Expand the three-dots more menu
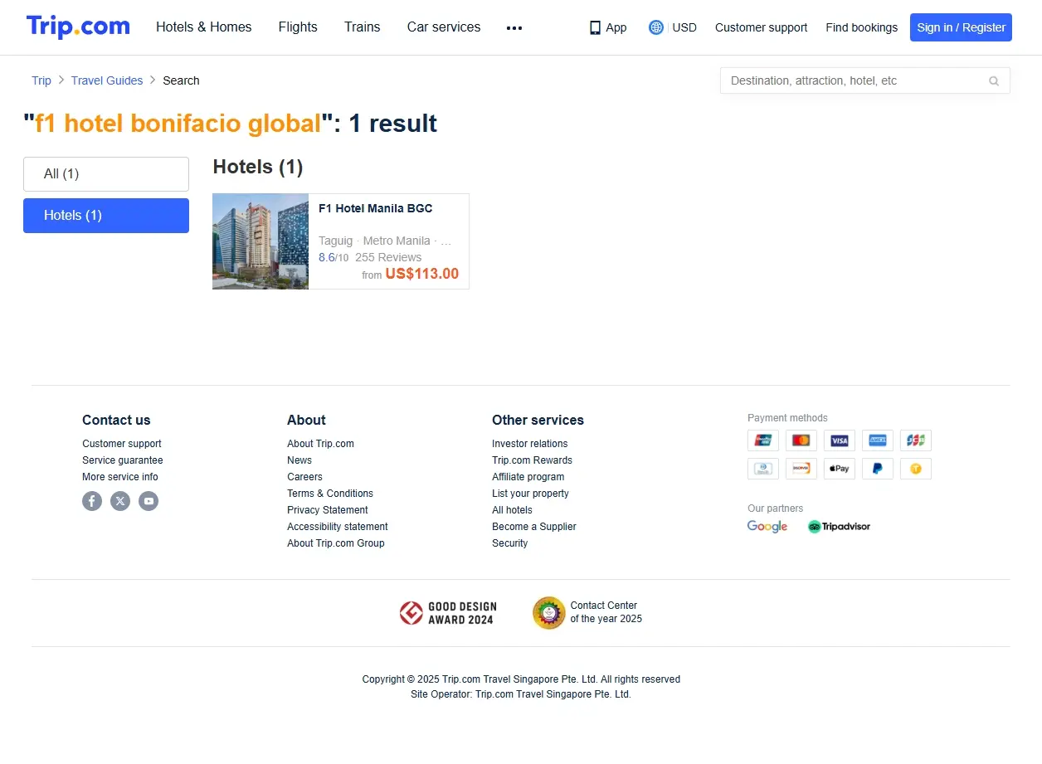 [x=514, y=27]
